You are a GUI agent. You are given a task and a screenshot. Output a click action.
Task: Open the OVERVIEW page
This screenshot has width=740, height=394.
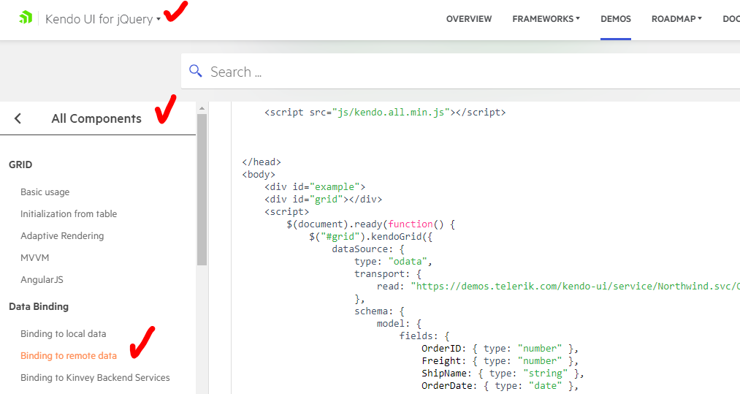coord(469,19)
